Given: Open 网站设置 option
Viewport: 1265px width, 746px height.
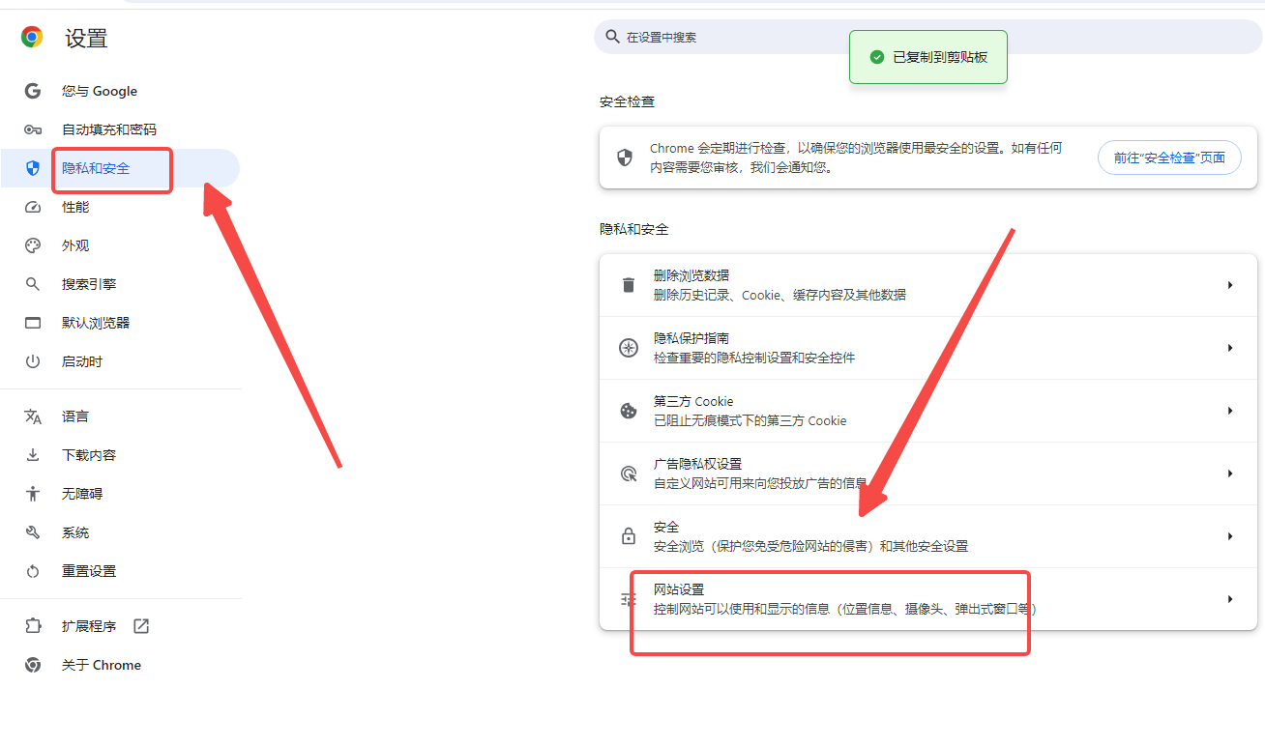Looking at the screenshot, I should tap(928, 599).
